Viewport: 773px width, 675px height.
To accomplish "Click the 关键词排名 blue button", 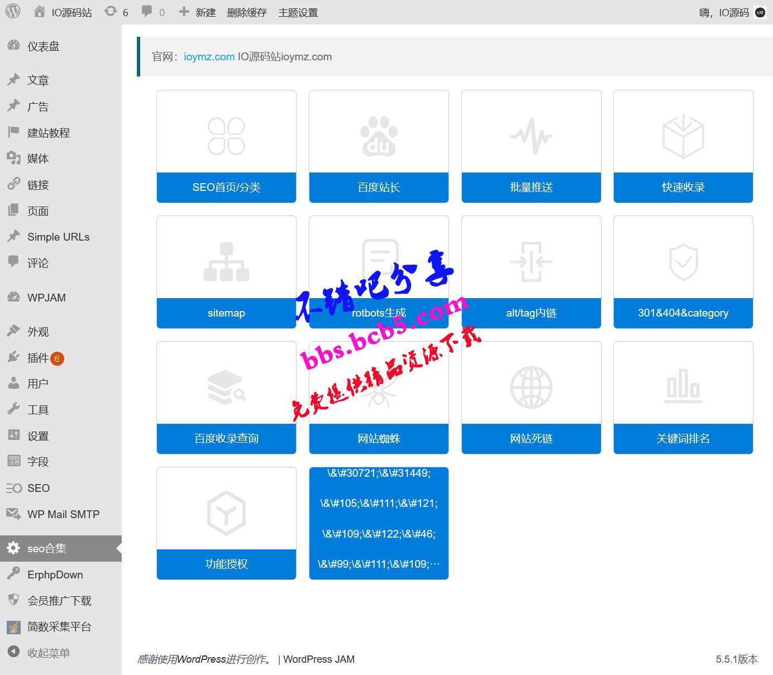I will pos(683,438).
